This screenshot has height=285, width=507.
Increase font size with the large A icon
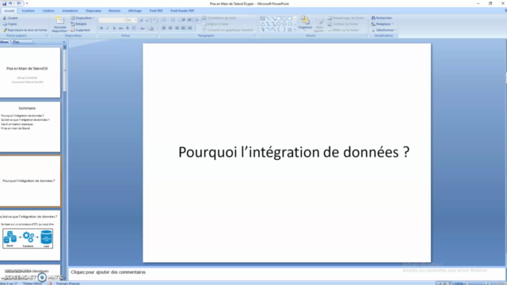point(141,20)
